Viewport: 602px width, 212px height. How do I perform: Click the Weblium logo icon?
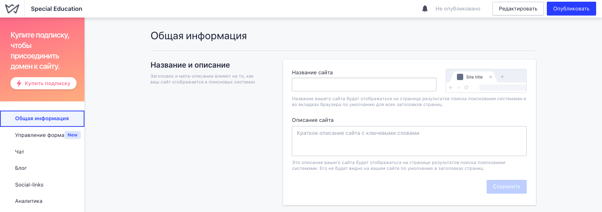12,9
